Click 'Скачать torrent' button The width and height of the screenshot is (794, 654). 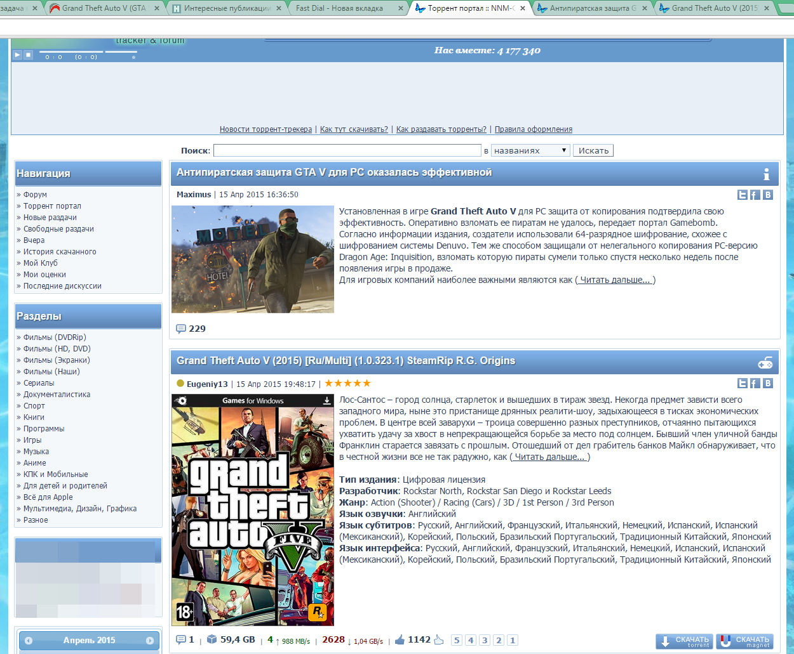click(685, 641)
